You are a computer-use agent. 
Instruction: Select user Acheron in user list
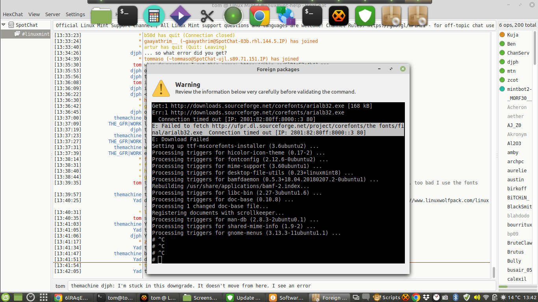pyautogui.click(x=516, y=107)
